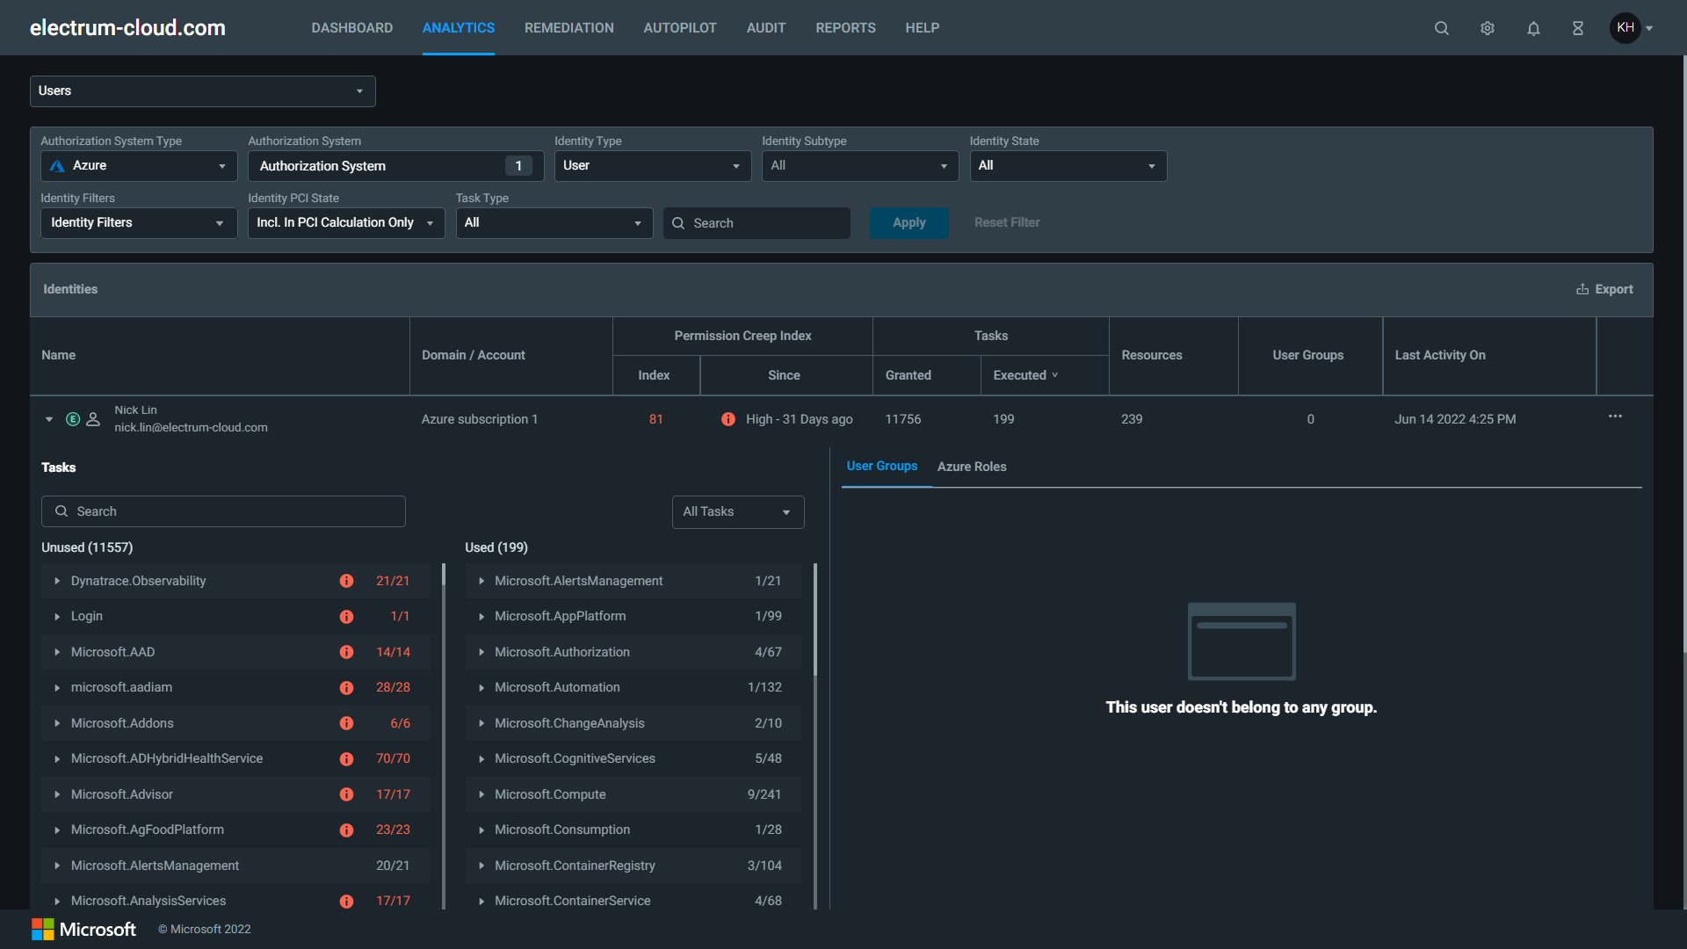
Task: Click Dynatrace.Observability risk info icon
Action: tap(347, 581)
